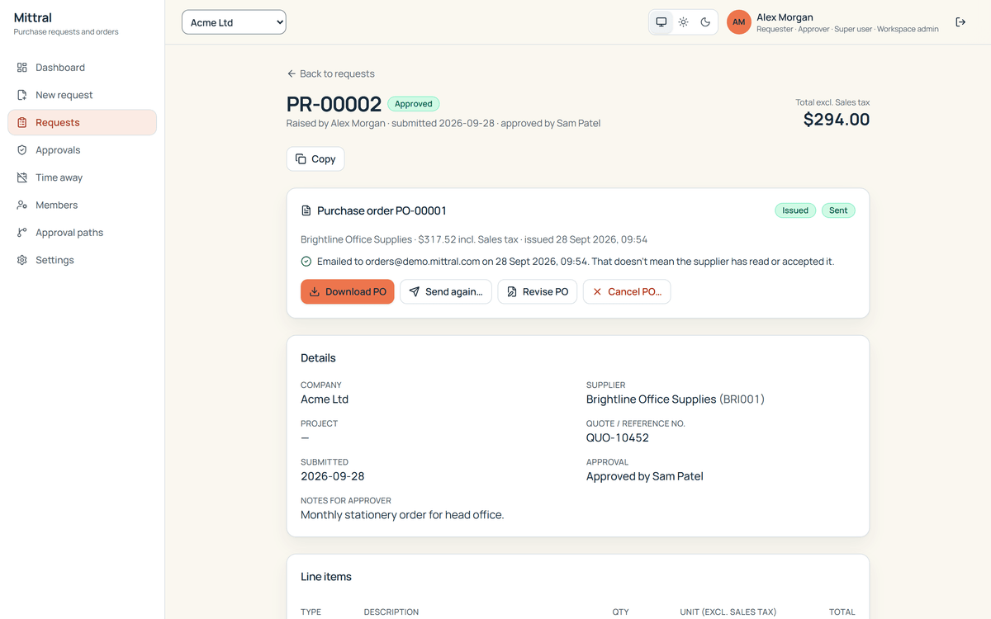Click the Sent status badge
The width and height of the screenshot is (991, 619).
tap(838, 210)
